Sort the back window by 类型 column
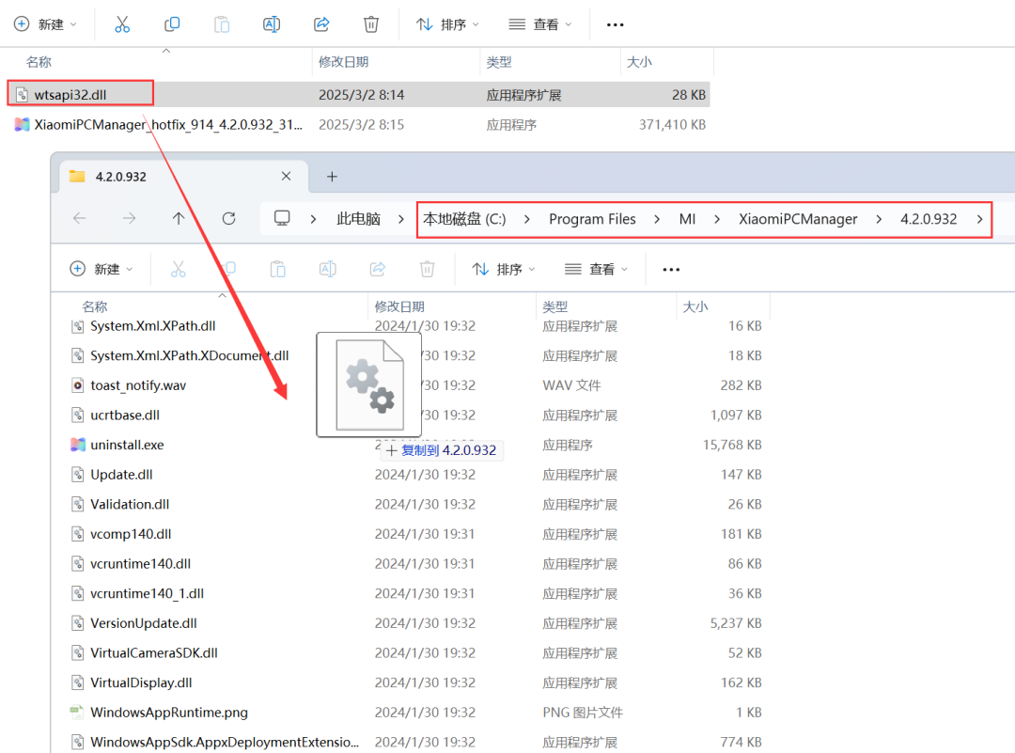Image resolution: width=1015 pixels, height=753 pixels. click(x=499, y=62)
